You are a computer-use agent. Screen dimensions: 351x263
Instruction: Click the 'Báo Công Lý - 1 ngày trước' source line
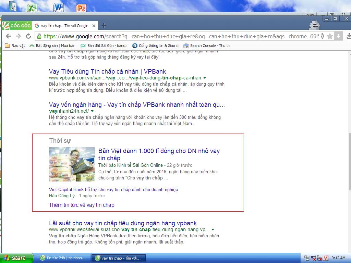click(x=77, y=196)
